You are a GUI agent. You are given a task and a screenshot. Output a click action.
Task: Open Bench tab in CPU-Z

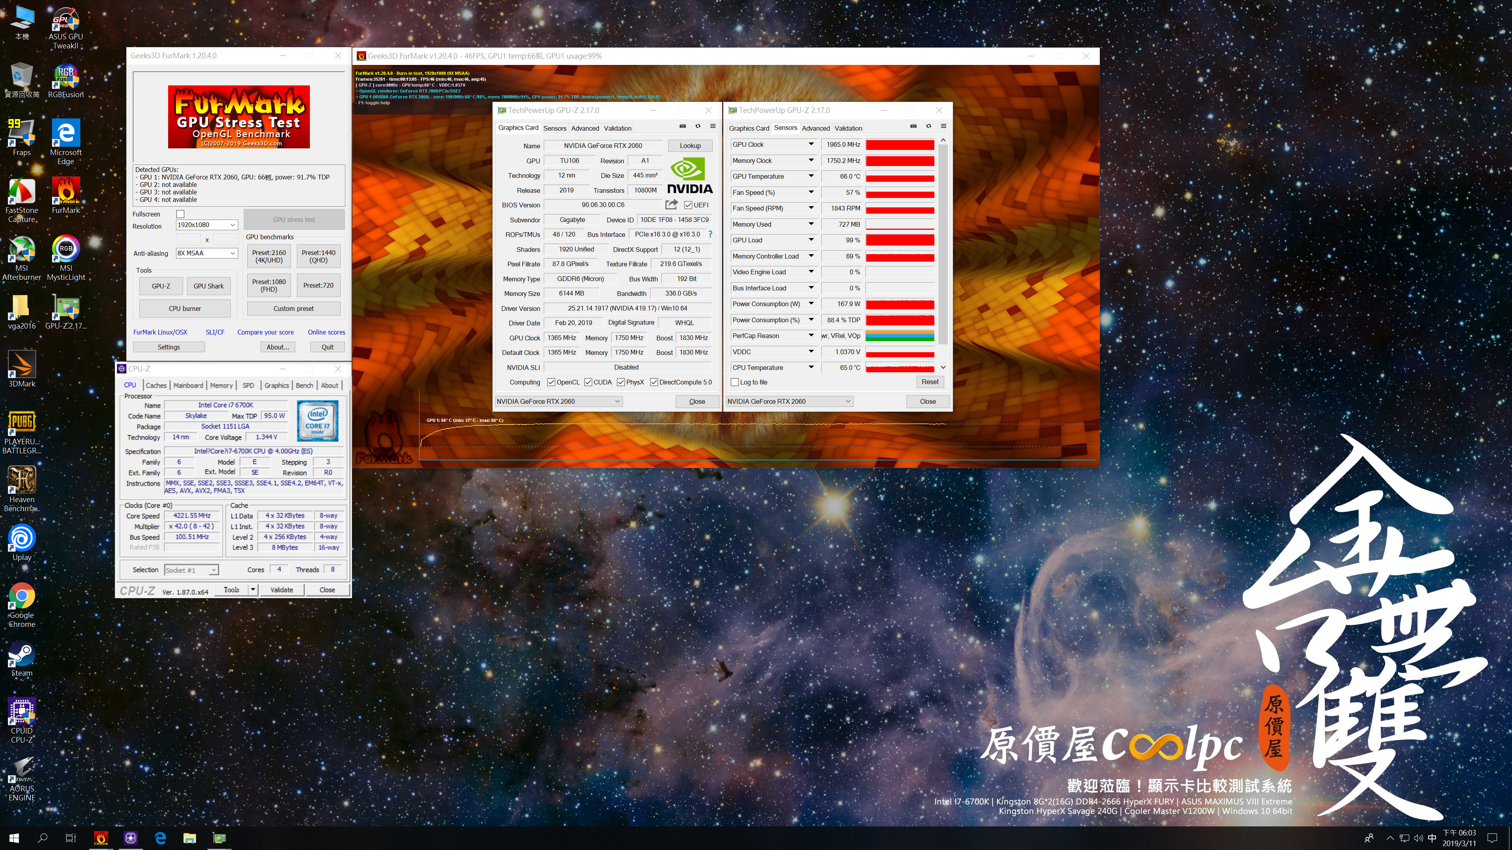pyautogui.click(x=304, y=385)
